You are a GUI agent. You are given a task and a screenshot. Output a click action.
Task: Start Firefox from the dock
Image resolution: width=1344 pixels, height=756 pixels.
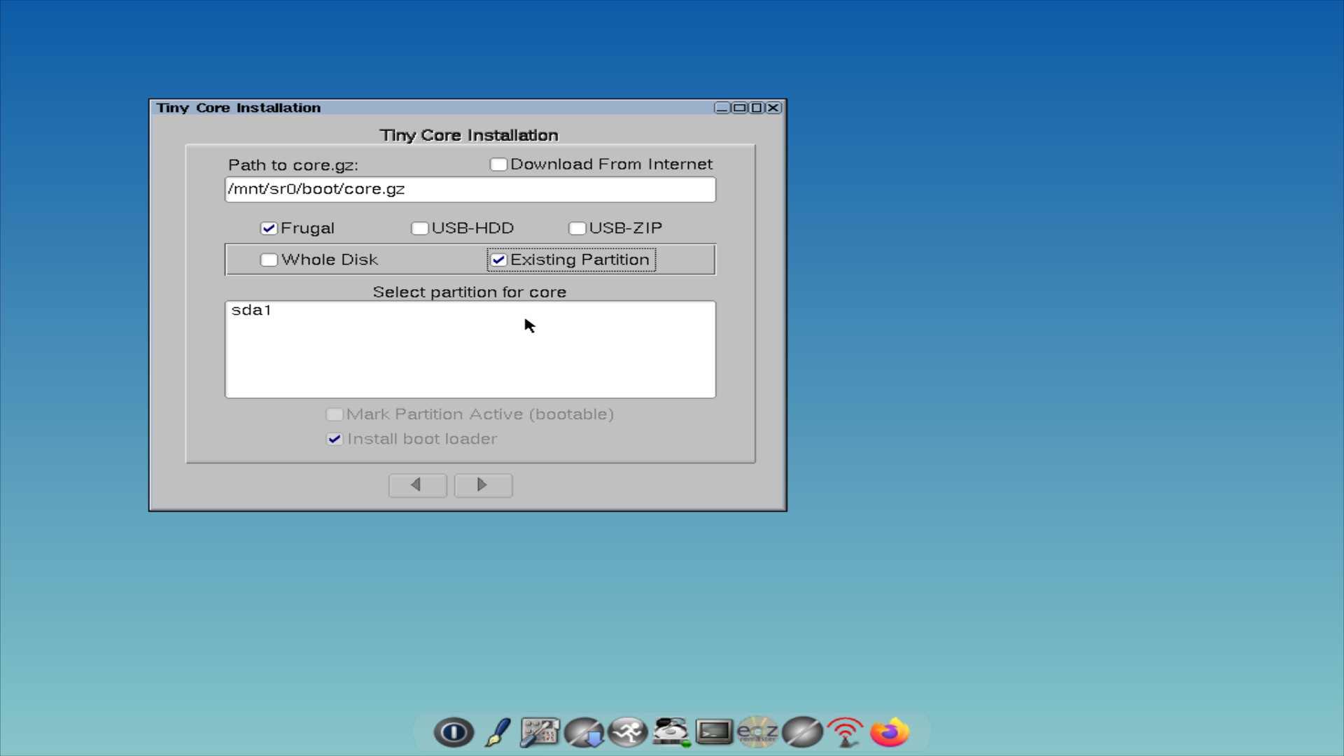point(889,732)
